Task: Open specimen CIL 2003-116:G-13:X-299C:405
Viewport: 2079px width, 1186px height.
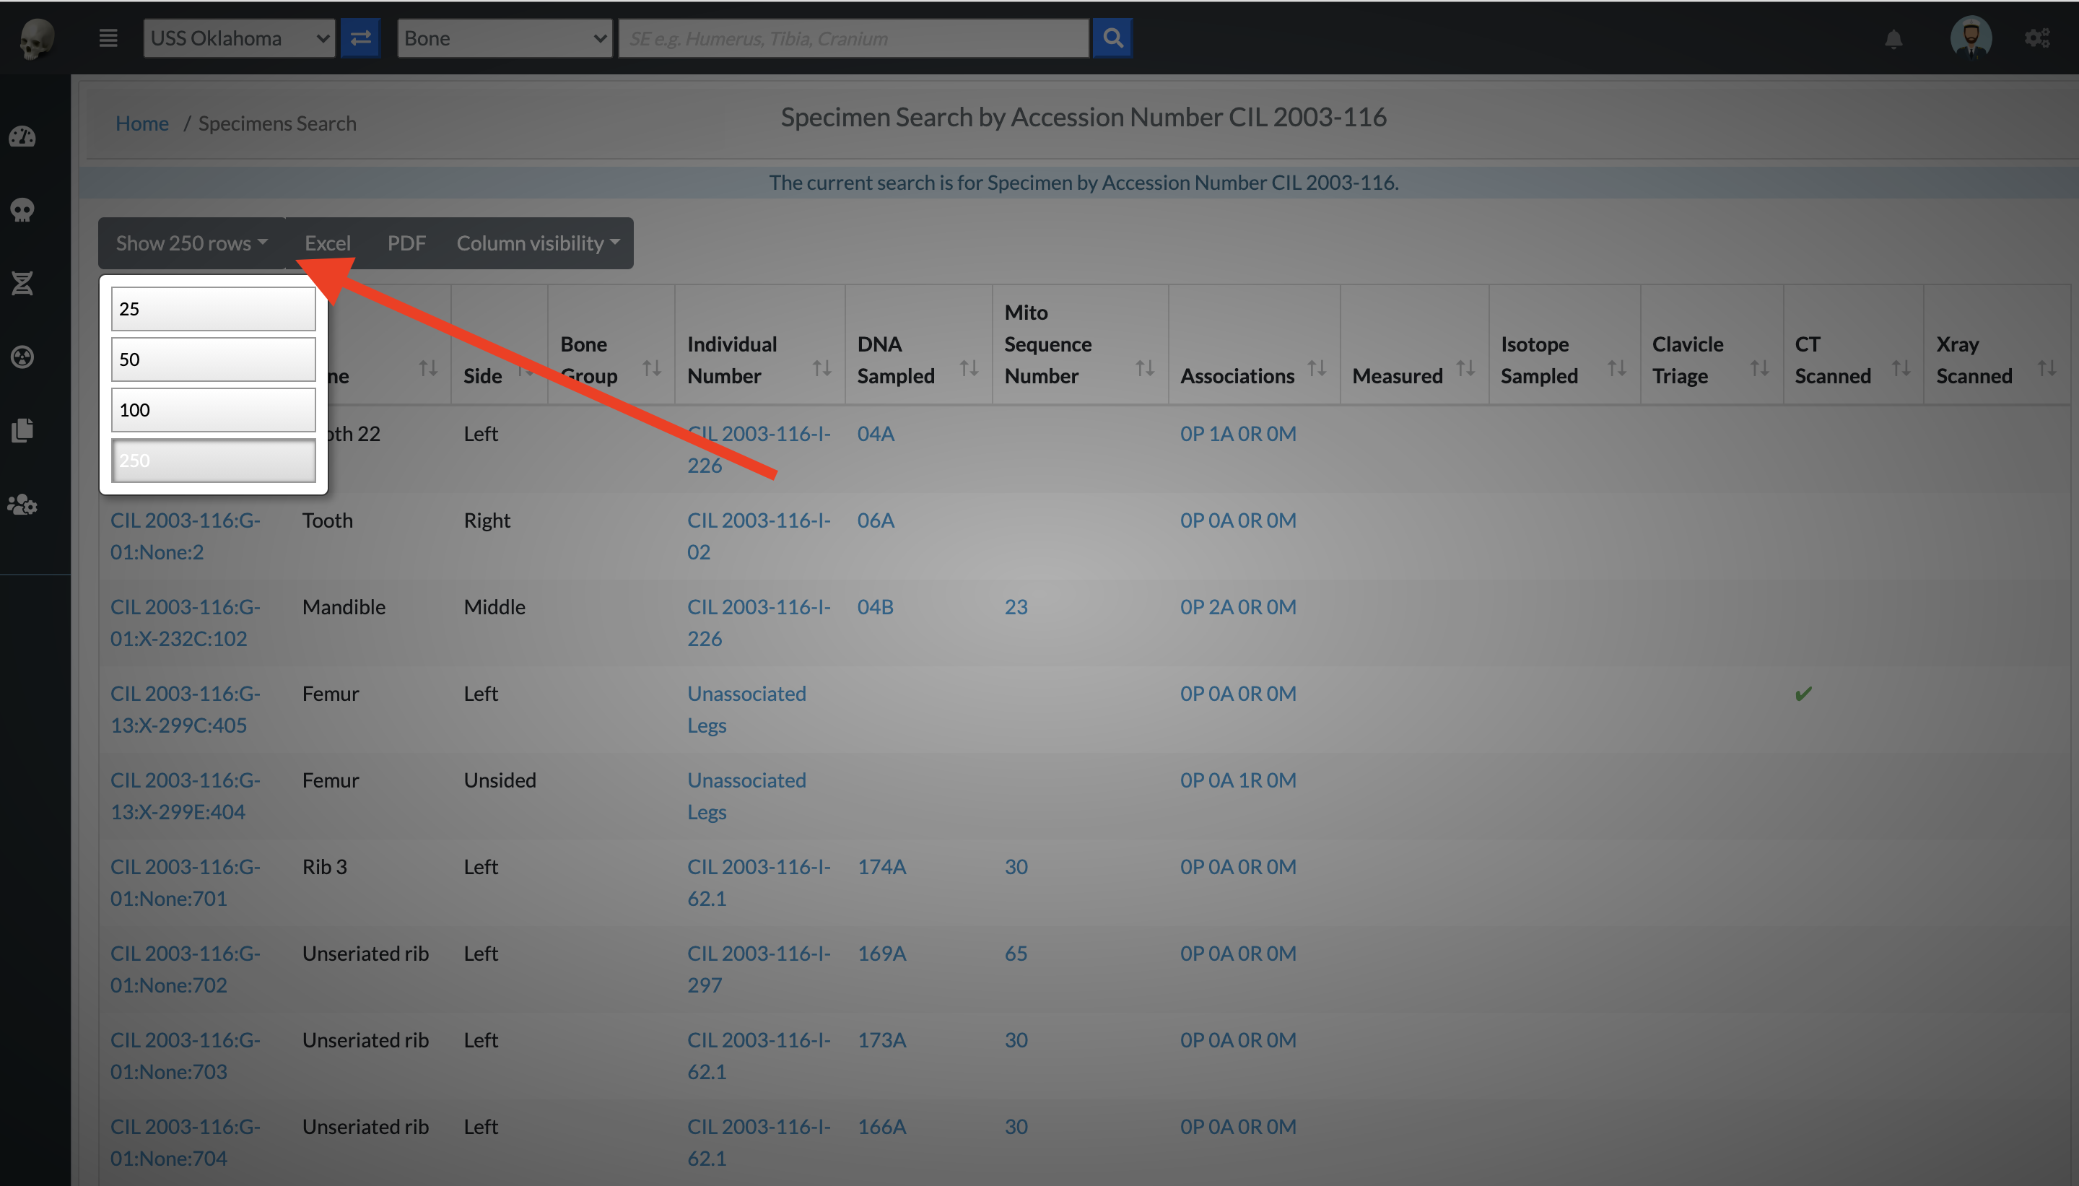Action: [x=185, y=709]
